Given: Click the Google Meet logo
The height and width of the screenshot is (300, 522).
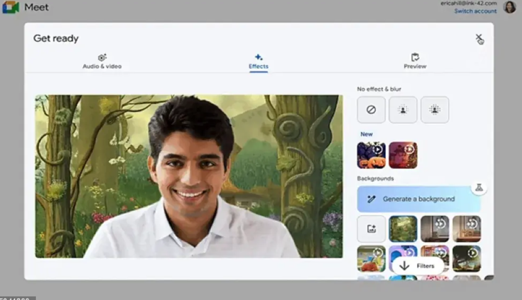Looking at the screenshot, I should (x=10, y=7).
